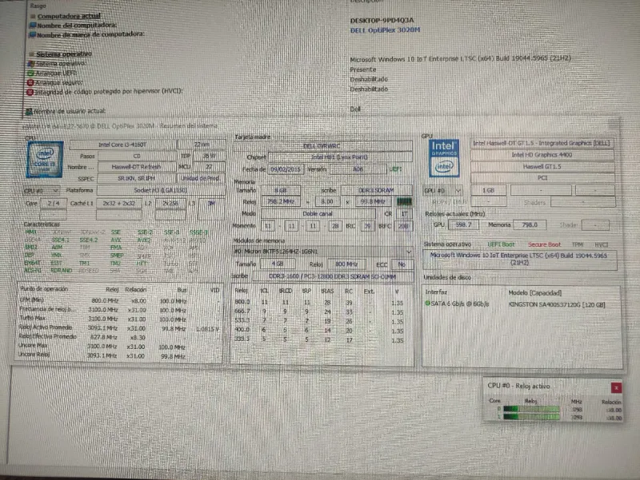
Task: Click the 800.0 memory timing row
Action: [x=319, y=303]
